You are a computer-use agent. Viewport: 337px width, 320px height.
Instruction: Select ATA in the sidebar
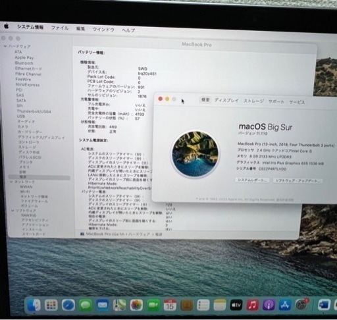point(18,52)
